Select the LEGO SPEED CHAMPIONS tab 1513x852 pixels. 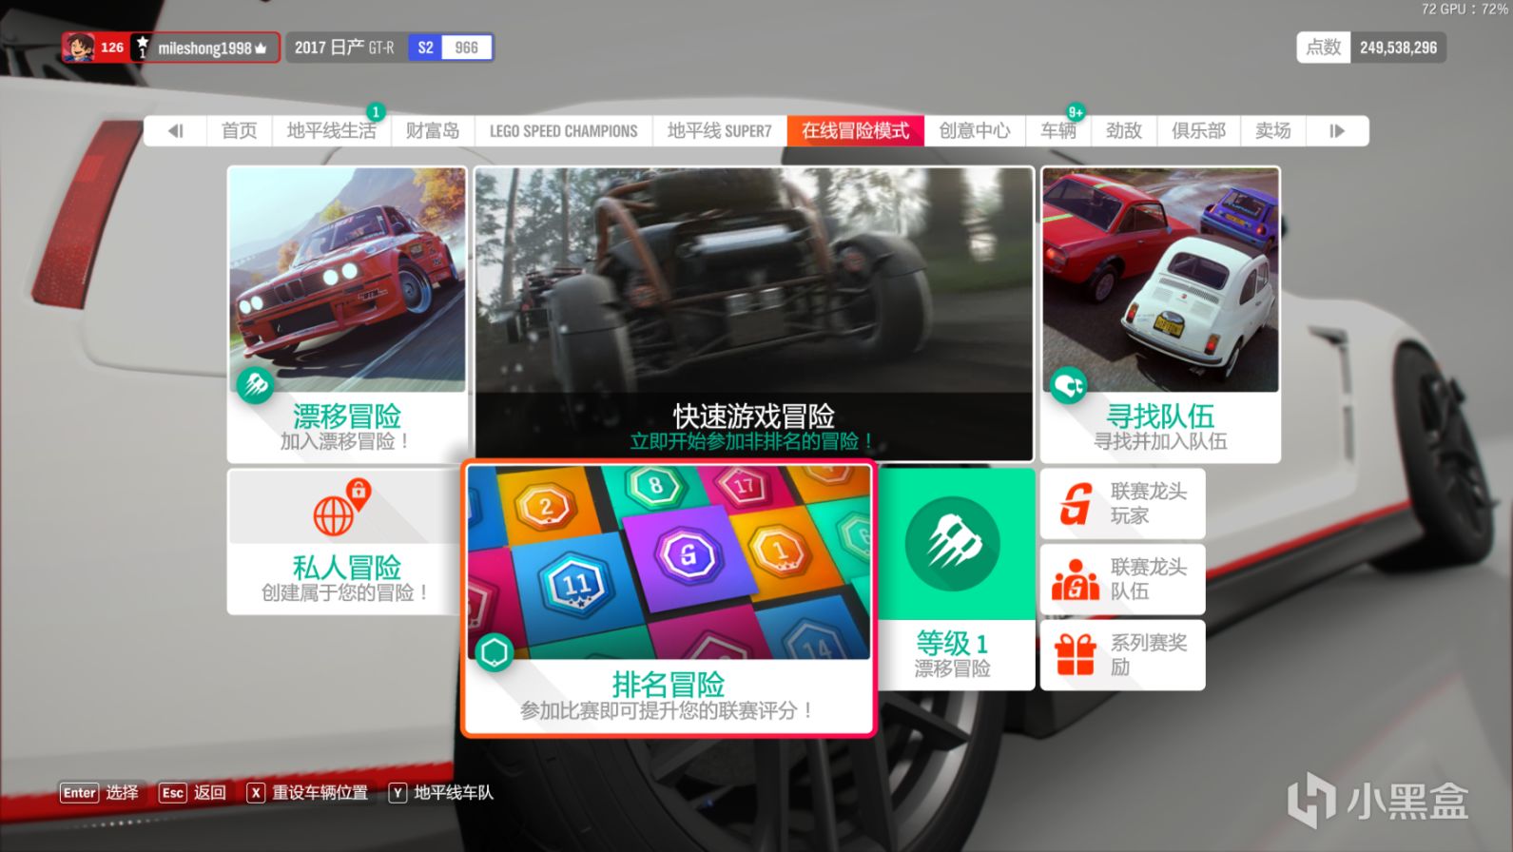click(564, 131)
